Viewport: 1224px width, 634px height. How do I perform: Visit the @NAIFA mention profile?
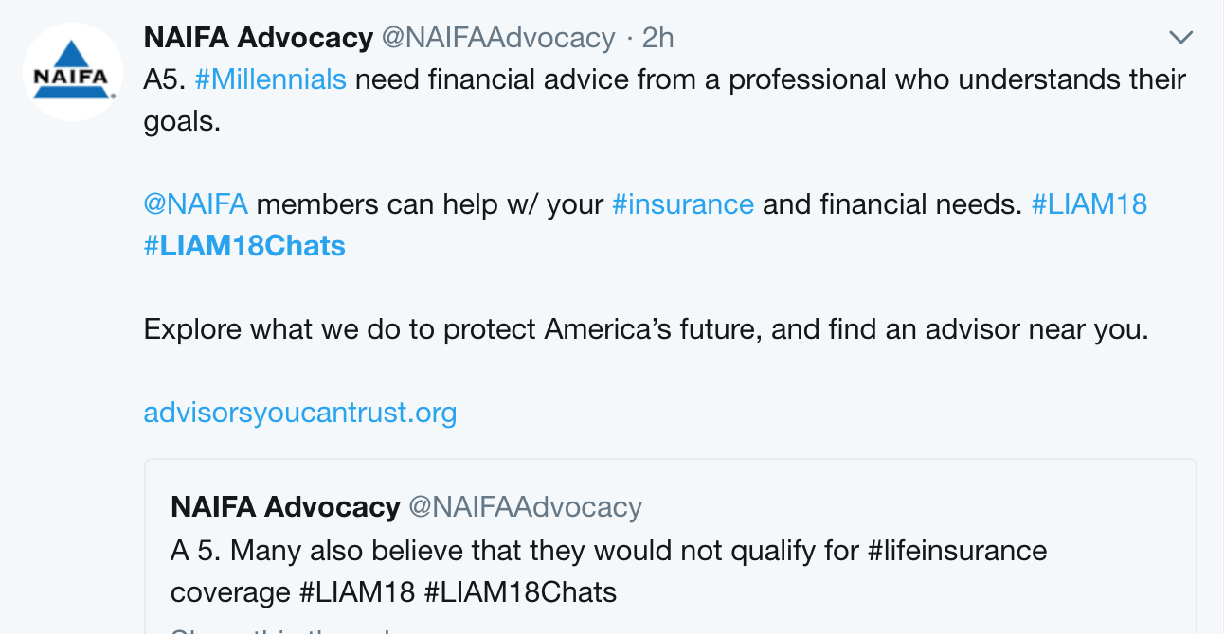pos(195,203)
